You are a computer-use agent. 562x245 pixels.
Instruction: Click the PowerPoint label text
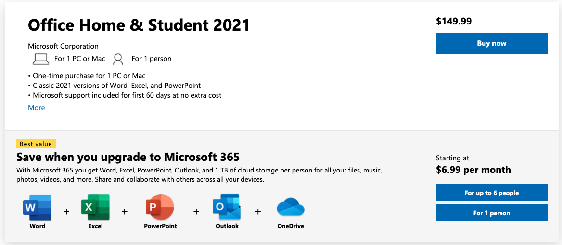(x=160, y=226)
